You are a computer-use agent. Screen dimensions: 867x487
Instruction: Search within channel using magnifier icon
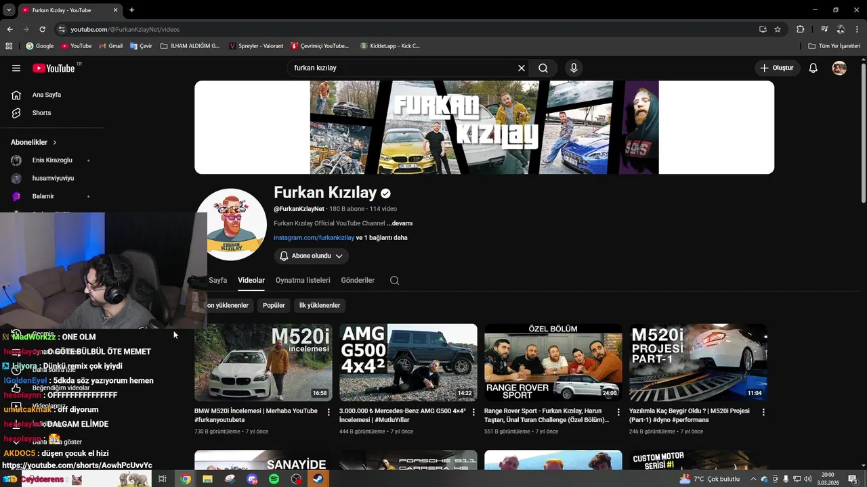point(395,281)
